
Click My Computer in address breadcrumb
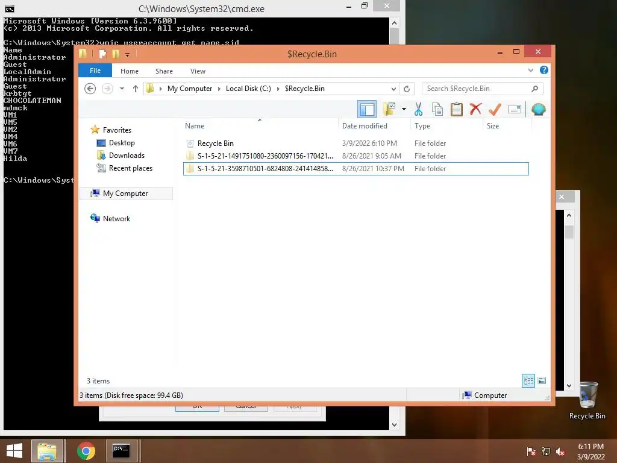click(190, 89)
